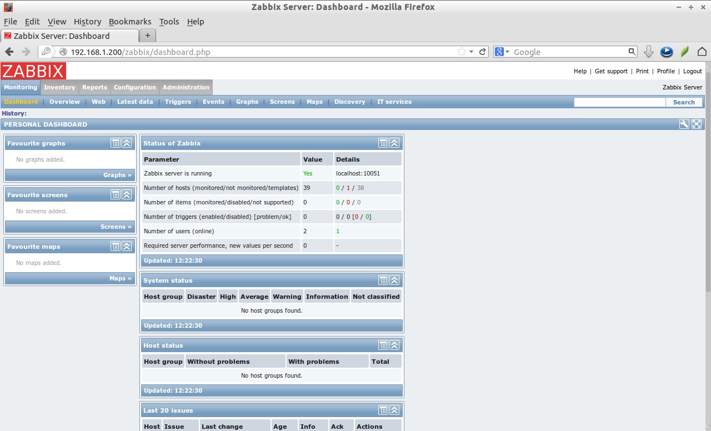The height and width of the screenshot is (431, 711).
Task: Open the Profile link
Action: [665, 71]
